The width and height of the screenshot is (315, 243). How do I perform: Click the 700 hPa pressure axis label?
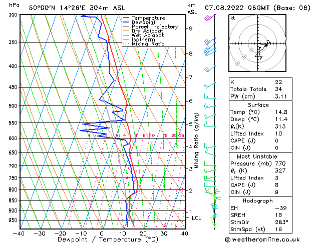[14, 166]
